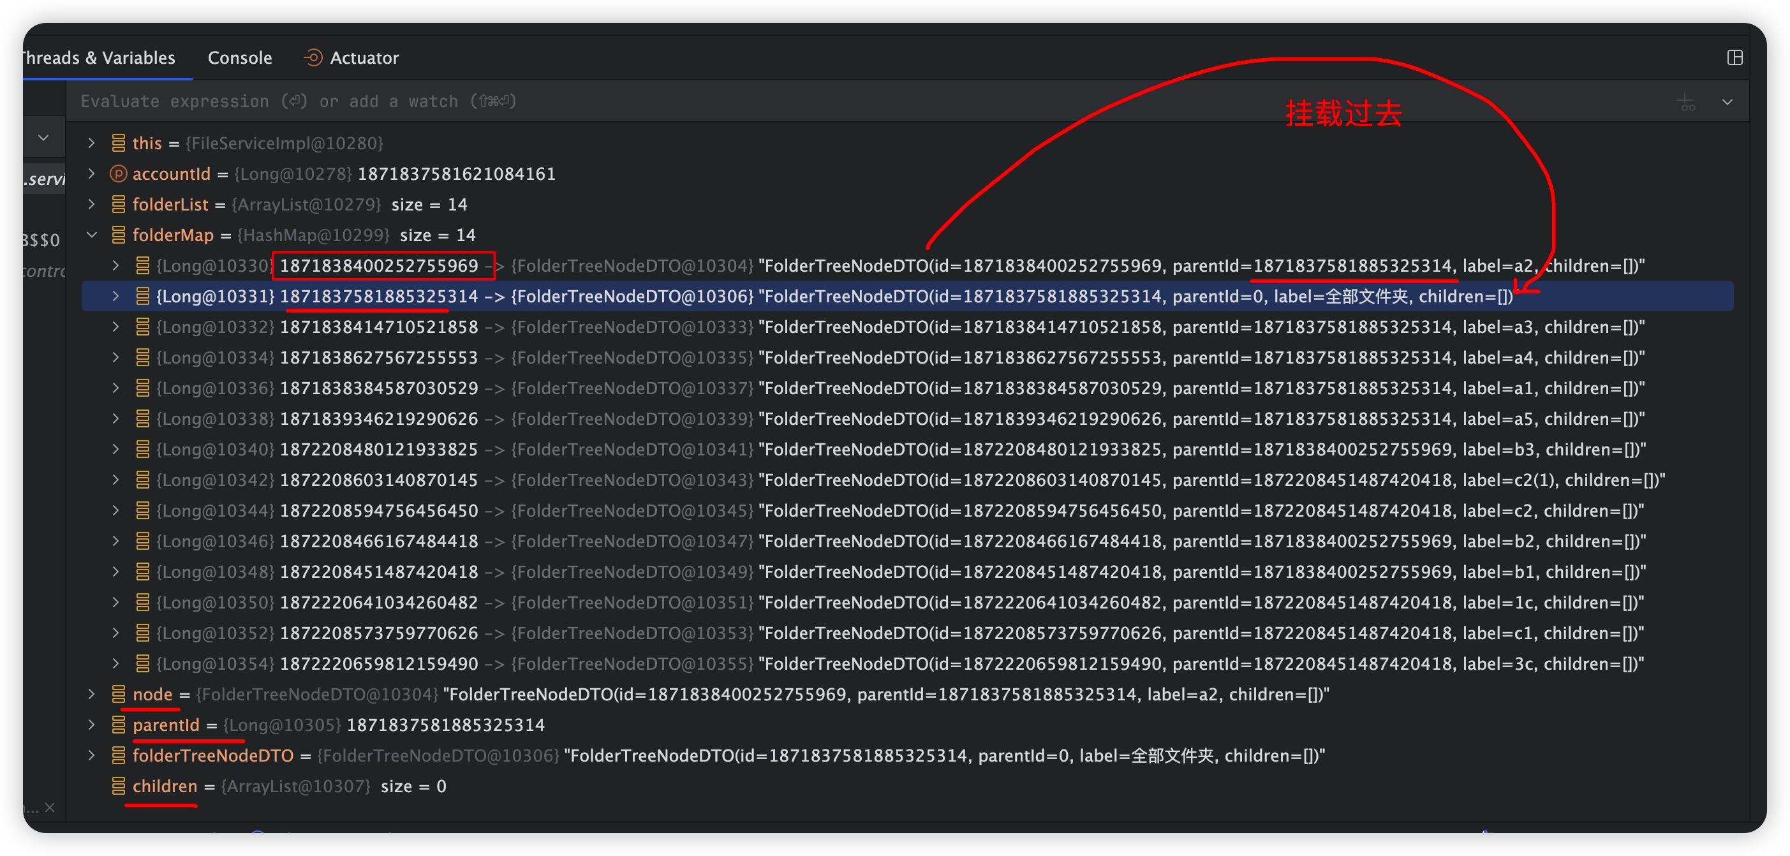Click the parameter icon next to accountId
This screenshot has width=1790, height=856.
(118, 173)
